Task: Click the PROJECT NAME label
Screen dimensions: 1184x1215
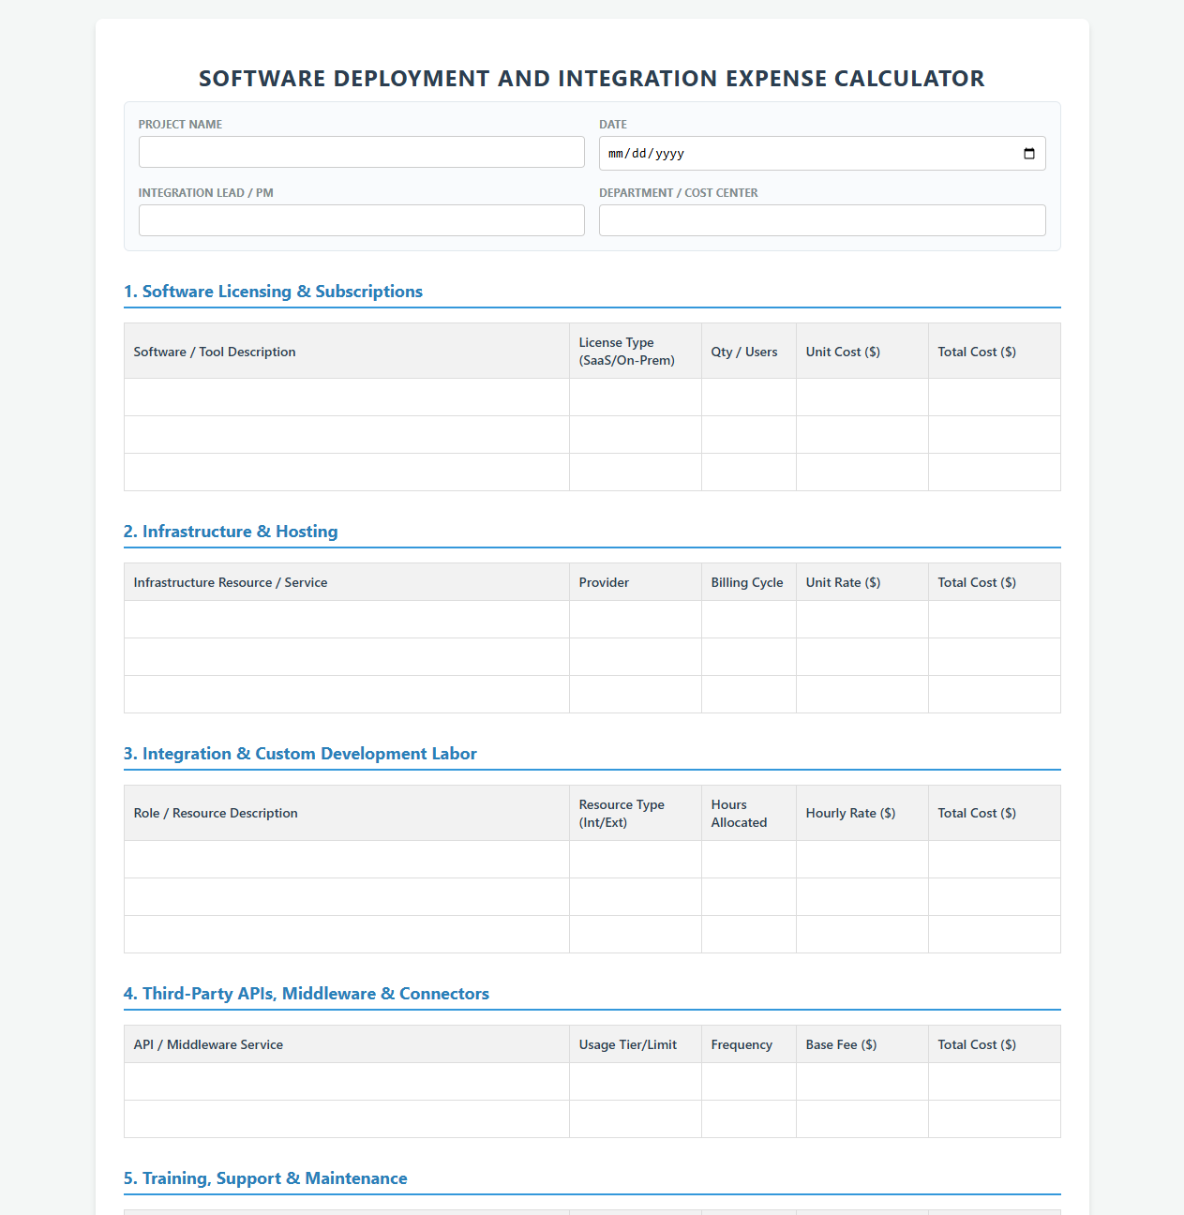Action: coord(180,125)
